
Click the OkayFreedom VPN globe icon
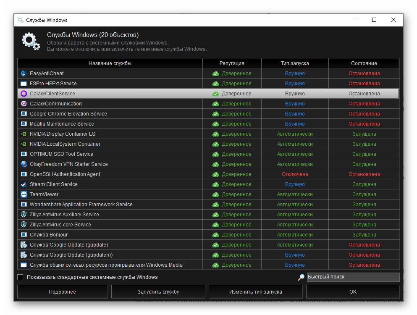[24, 164]
